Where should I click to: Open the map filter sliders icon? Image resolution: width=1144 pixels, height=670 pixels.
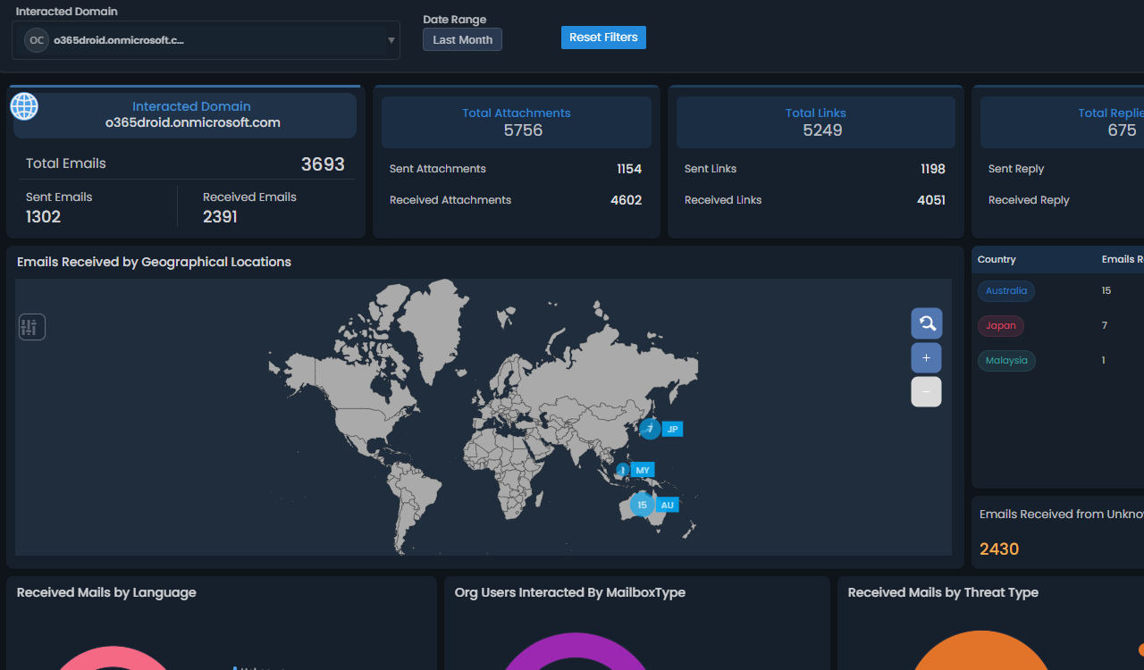click(x=31, y=327)
